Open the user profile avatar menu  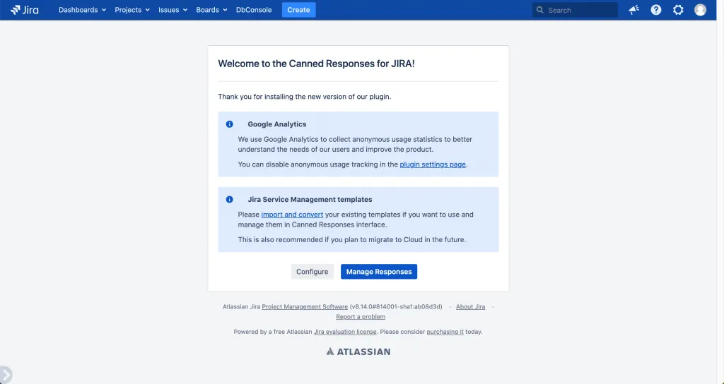pyautogui.click(x=700, y=10)
